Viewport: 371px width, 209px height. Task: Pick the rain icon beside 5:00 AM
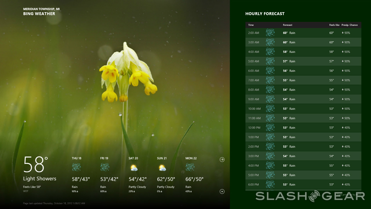pyautogui.click(x=270, y=61)
